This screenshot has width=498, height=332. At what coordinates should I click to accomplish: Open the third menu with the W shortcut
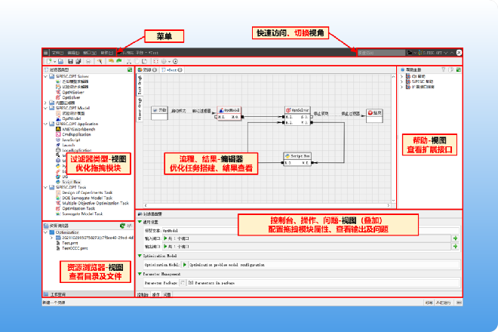click(90, 53)
